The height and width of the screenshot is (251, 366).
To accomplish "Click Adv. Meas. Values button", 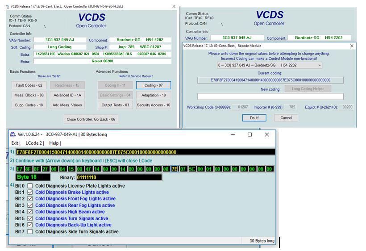I will coord(67,105).
